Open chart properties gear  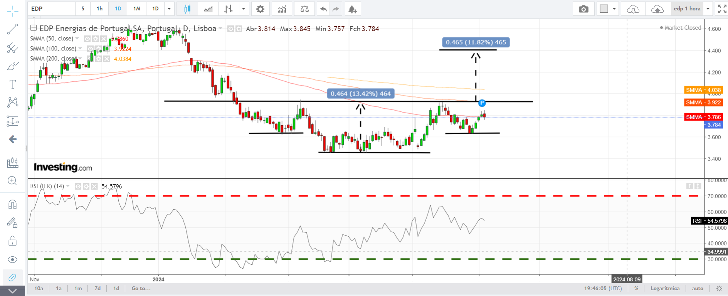[x=261, y=9]
